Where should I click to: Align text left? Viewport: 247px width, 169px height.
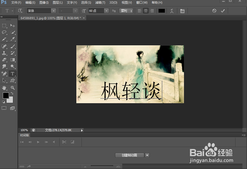tap(139, 11)
